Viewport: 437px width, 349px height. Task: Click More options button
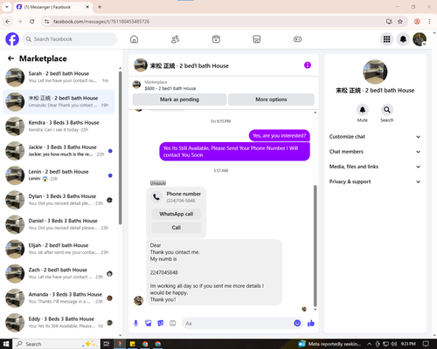pyautogui.click(x=271, y=99)
